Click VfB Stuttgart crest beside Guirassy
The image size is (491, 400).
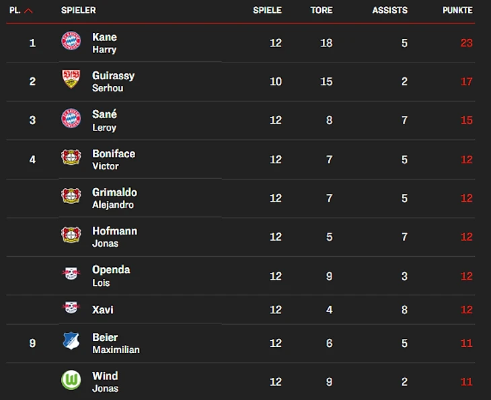point(71,79)
